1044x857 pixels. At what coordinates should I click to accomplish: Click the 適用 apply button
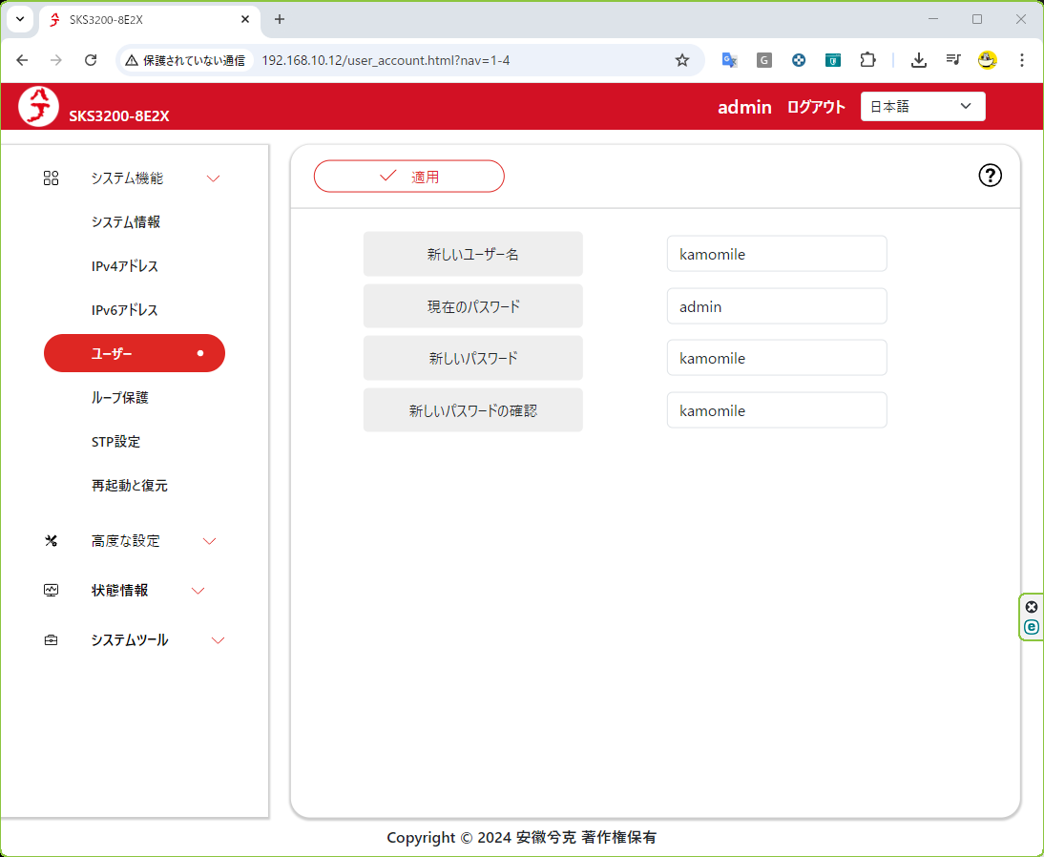pos(408,177)
